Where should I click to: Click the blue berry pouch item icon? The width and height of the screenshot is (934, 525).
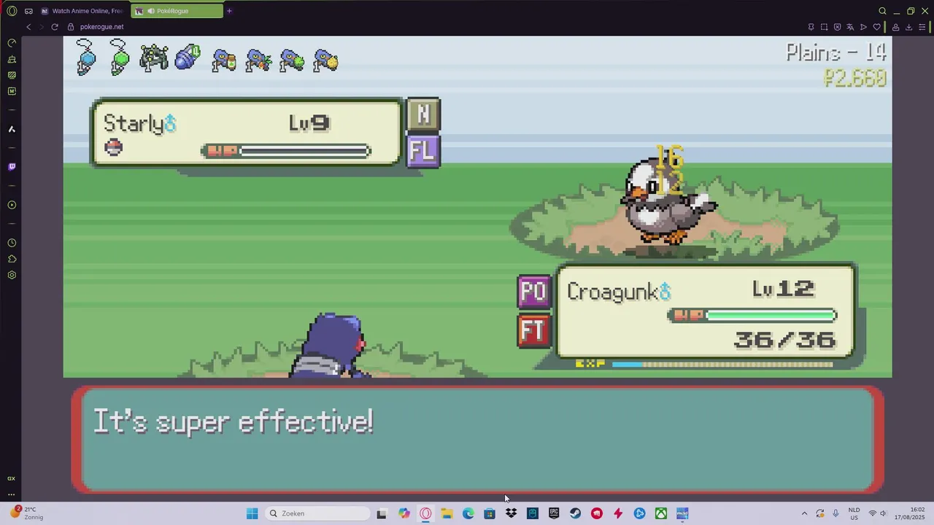(188, 58)
